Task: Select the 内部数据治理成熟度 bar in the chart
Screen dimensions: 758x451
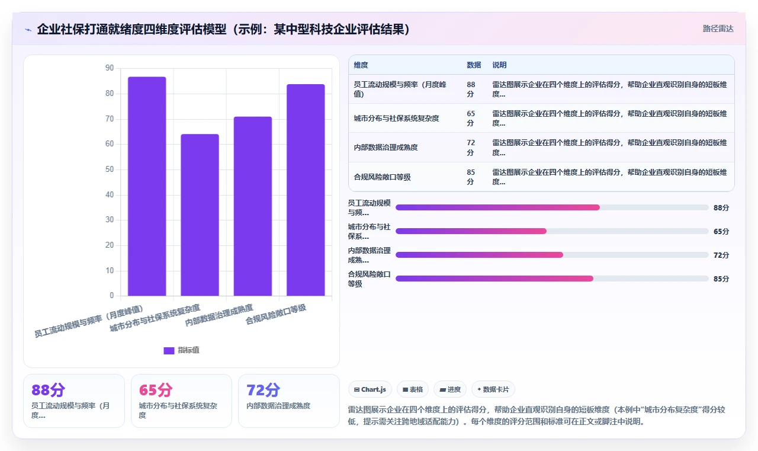Action: (253, 206)
